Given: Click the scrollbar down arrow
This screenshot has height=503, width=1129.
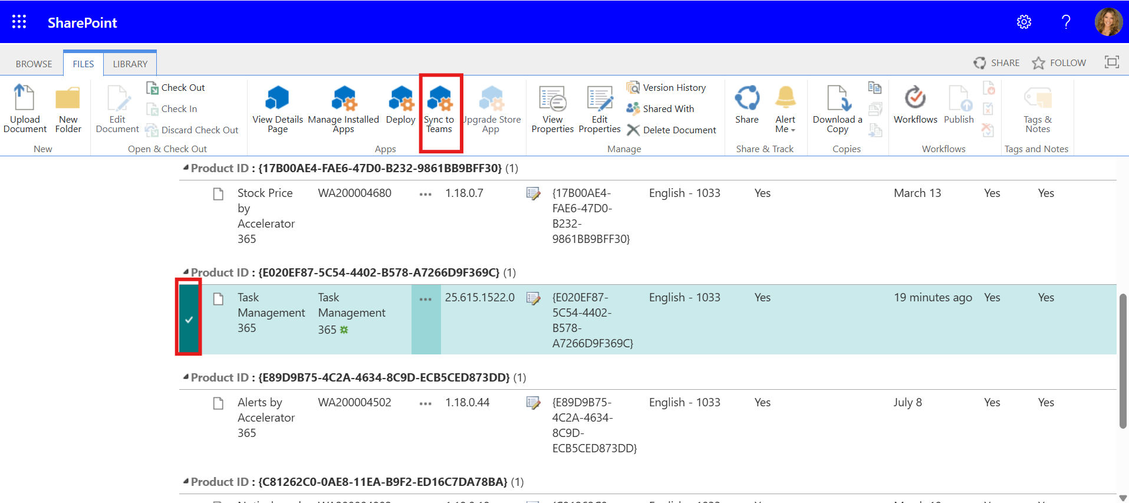Looking at the screenshot, I should coord(1123,498).
